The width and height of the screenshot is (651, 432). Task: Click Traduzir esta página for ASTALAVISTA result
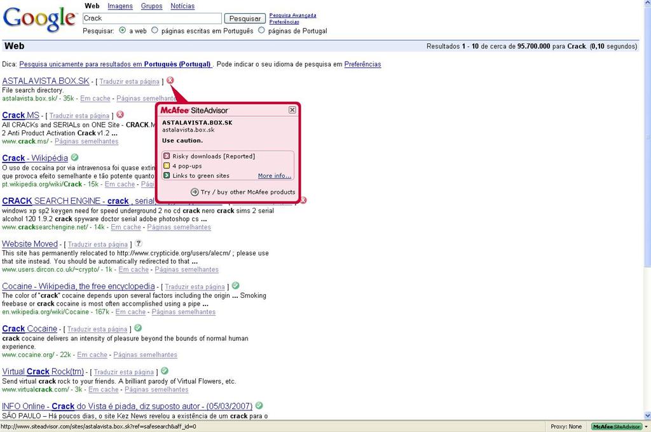(129, 82)
